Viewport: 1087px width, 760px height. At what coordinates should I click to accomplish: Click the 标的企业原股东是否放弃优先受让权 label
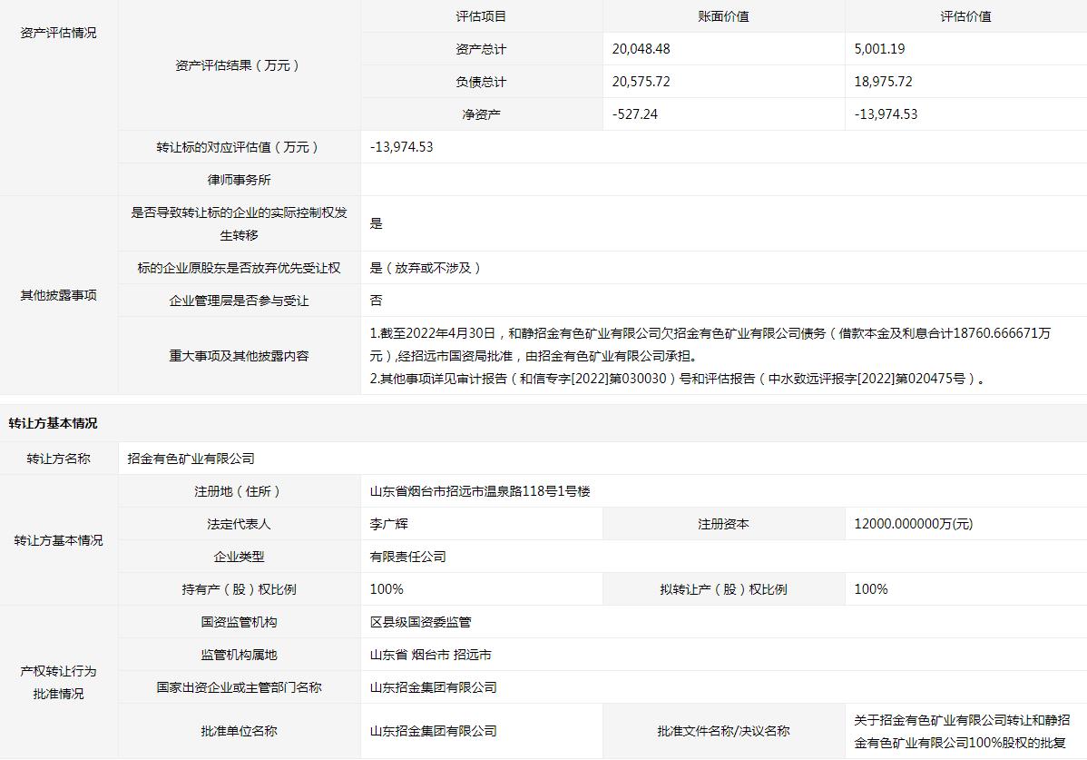point(239,268)
